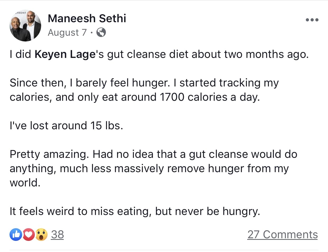Click the 'I've lost around 15 lbs.' line

(66, 126)
